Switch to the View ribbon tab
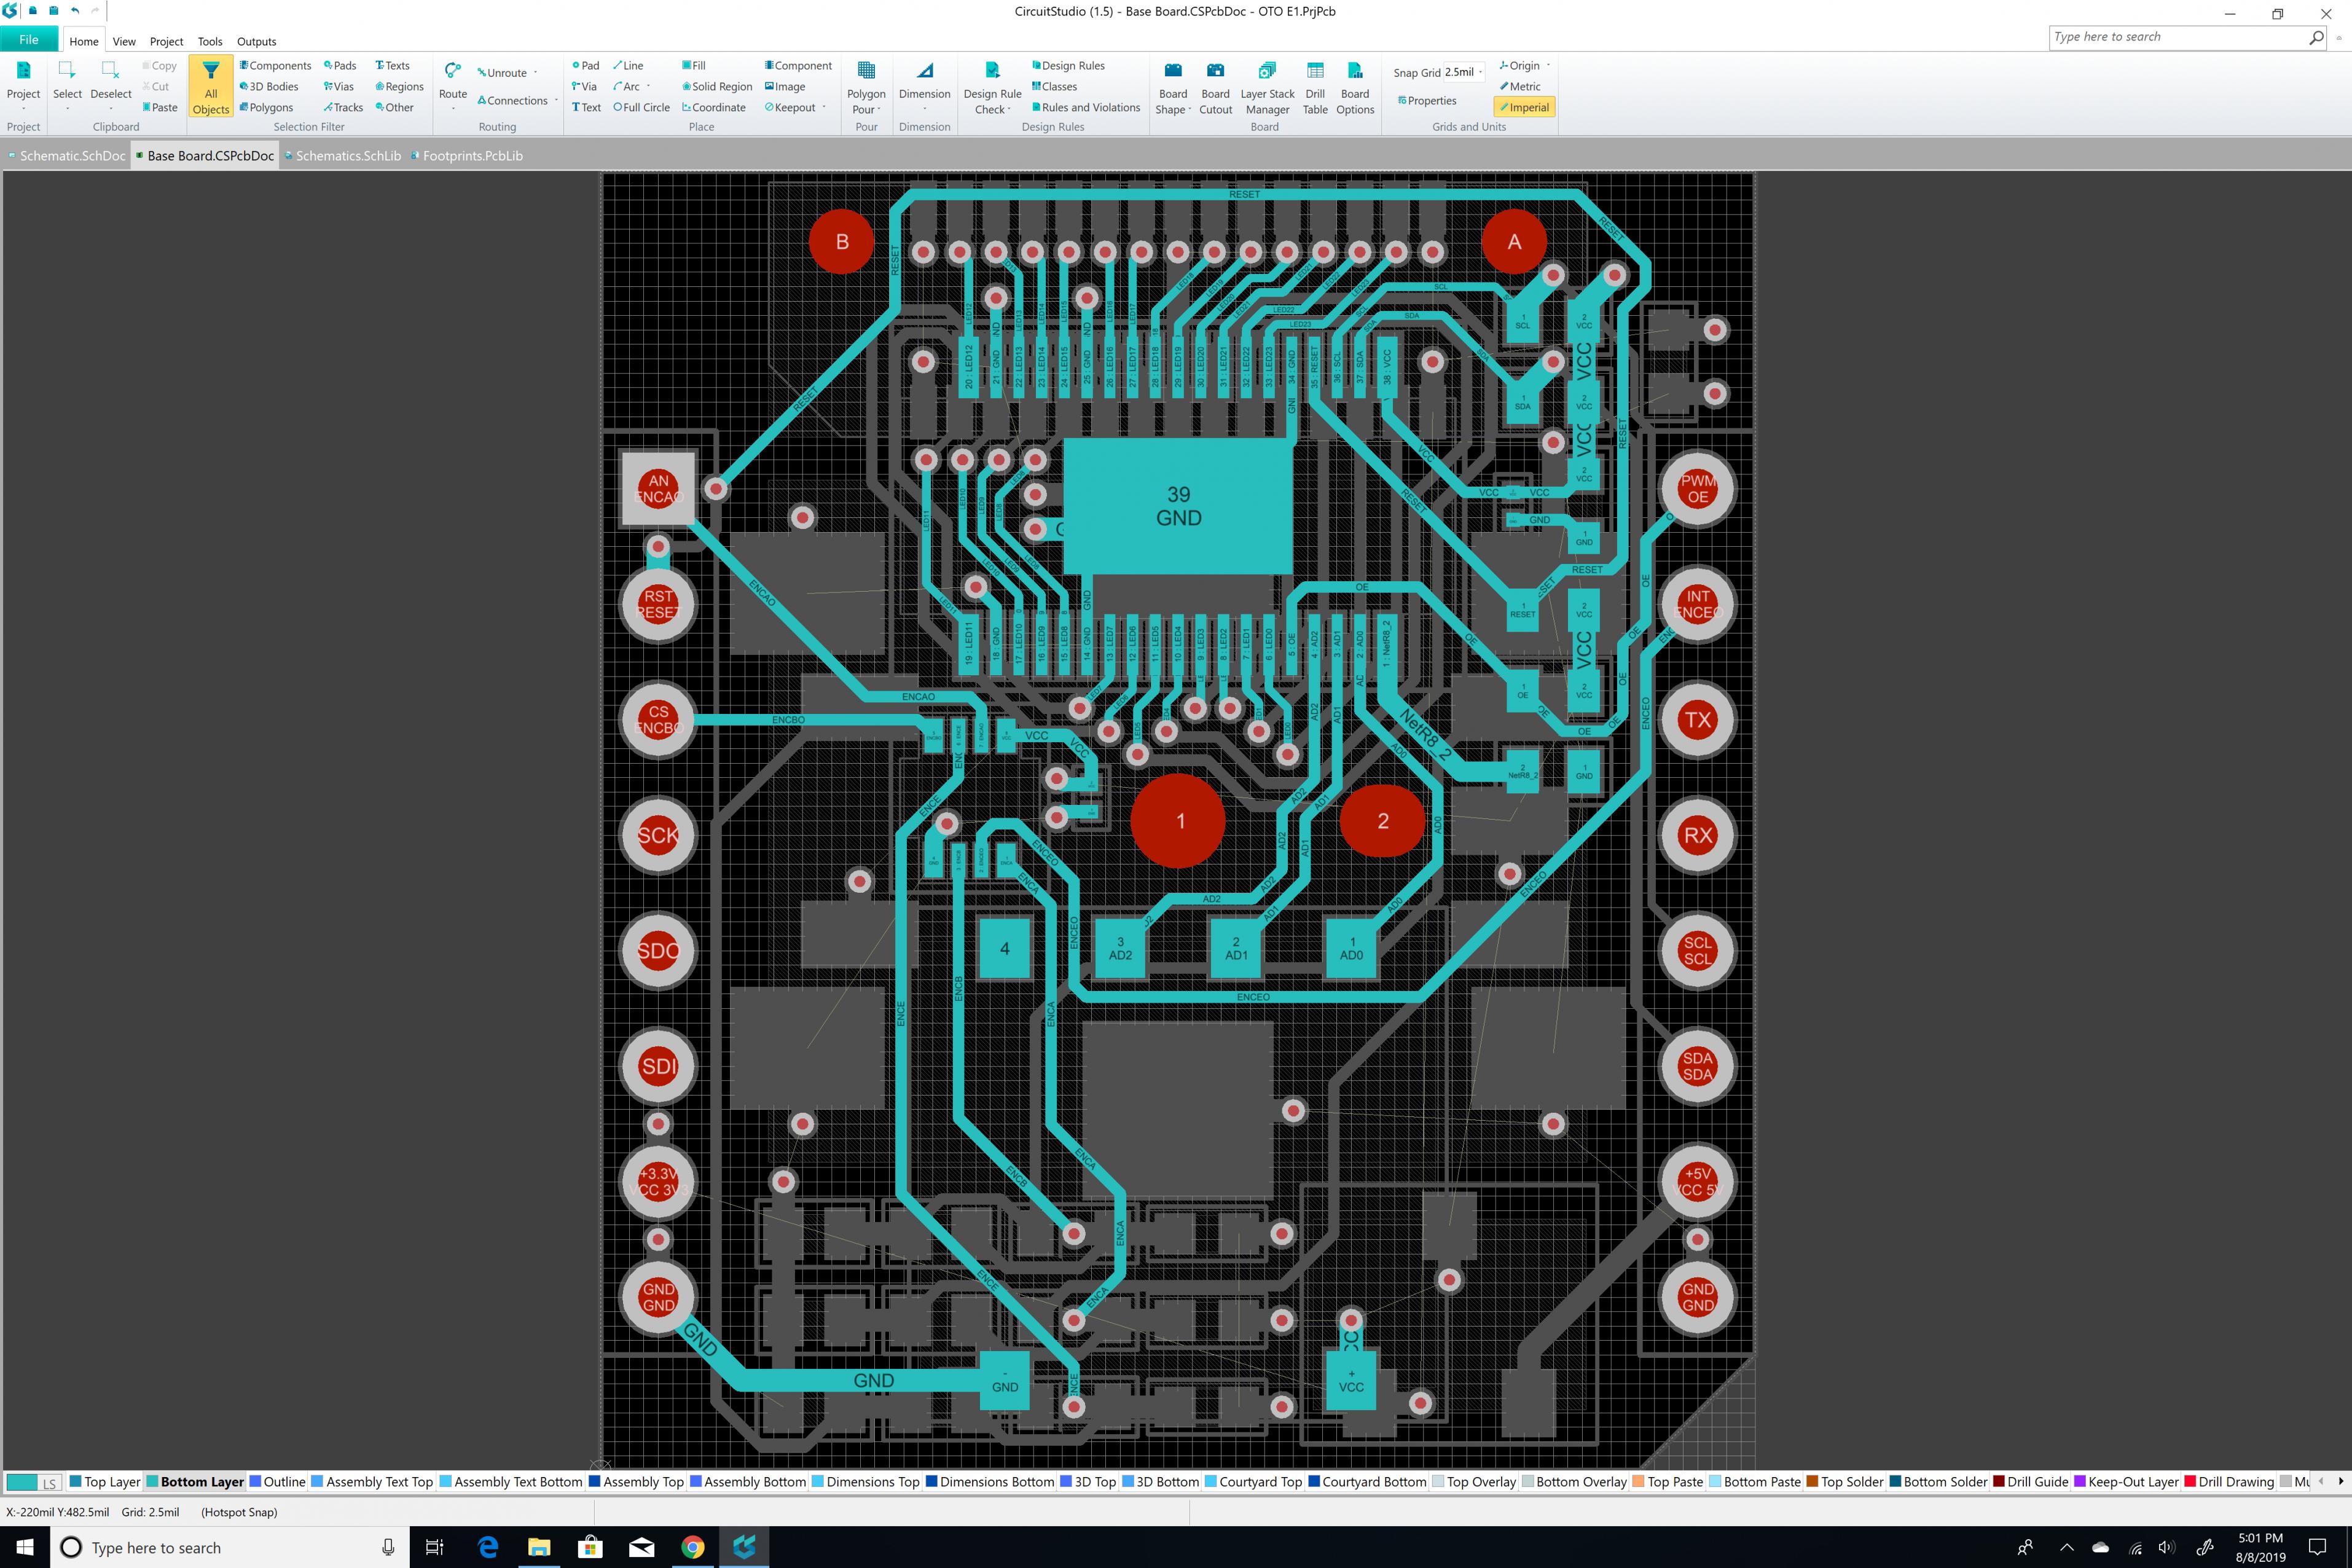The width and height of the screenshot is (2352, 1568). 124,41
